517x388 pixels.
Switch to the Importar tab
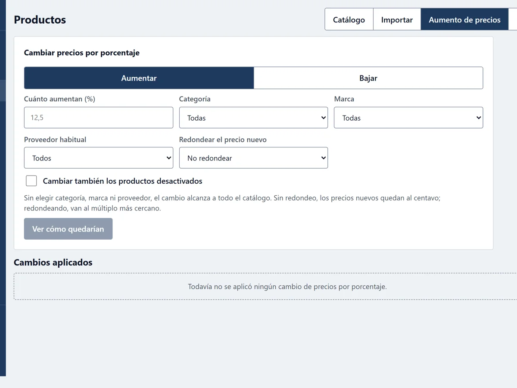(397, 19)
